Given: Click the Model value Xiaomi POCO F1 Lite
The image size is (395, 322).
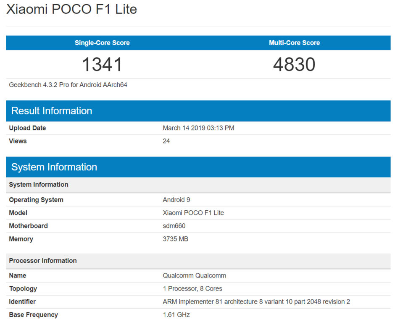Looking at the screenshot, I should [x=193, y=213].
